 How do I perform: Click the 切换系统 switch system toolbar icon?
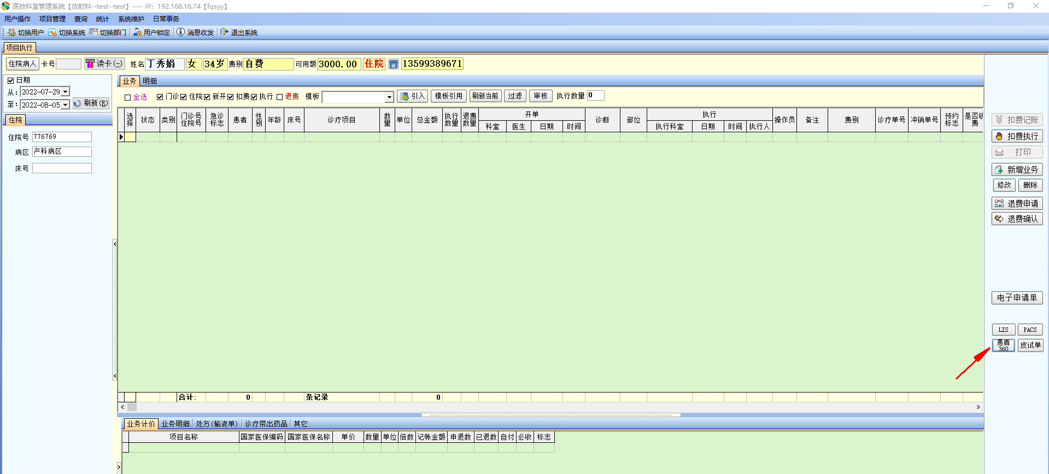coord(52,33)
